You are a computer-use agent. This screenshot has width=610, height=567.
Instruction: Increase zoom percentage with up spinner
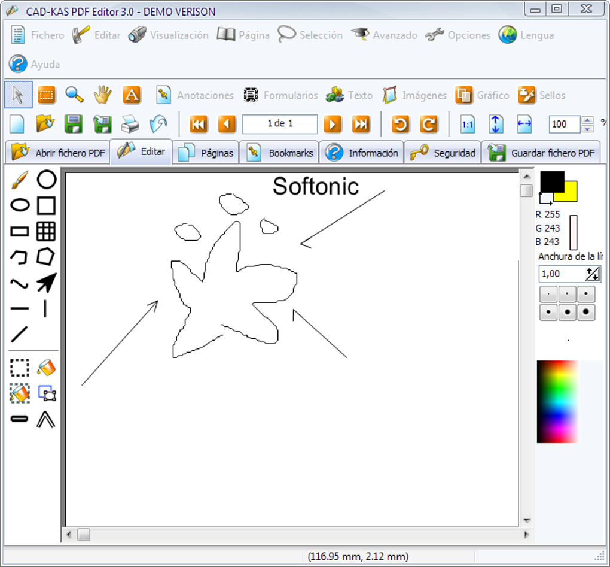[x=588, y=120]
